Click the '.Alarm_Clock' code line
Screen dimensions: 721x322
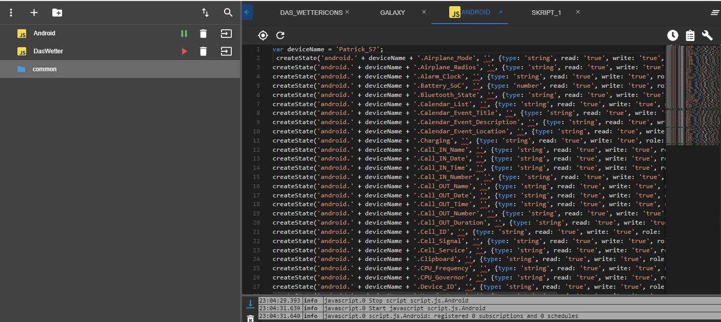click(468, 76)
